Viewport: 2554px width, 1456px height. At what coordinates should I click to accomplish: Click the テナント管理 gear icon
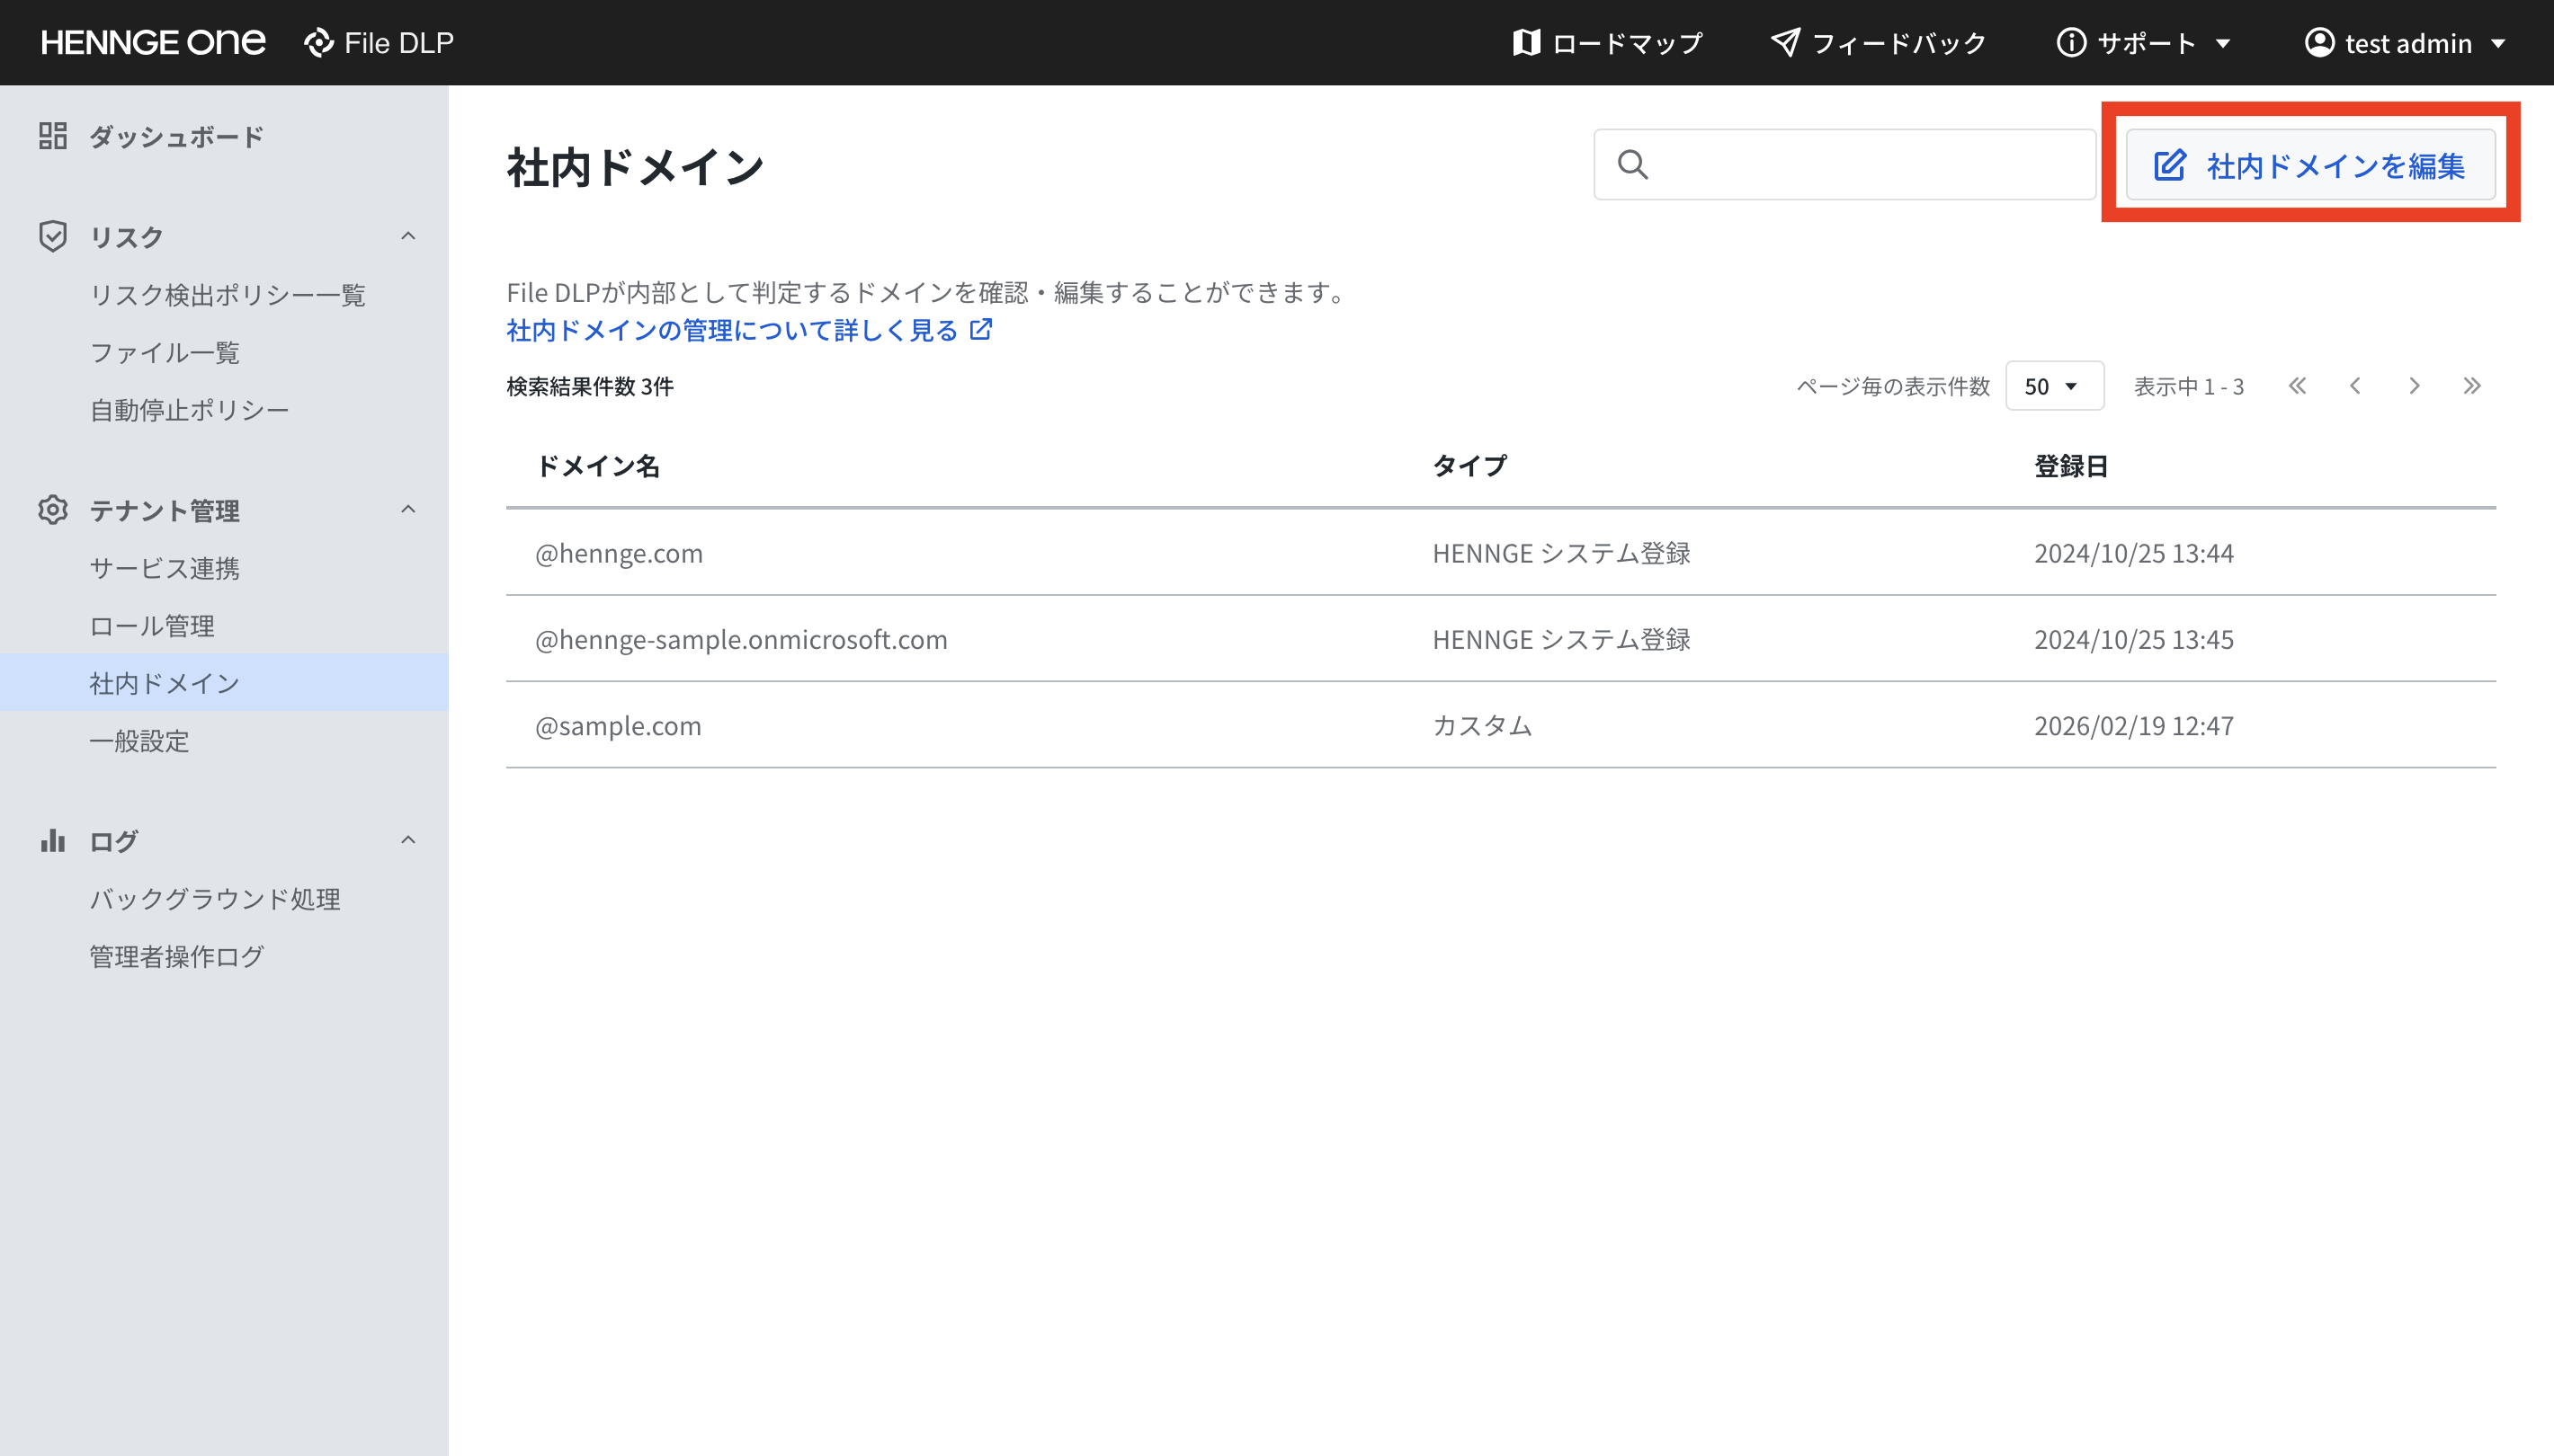click(53, 510)
